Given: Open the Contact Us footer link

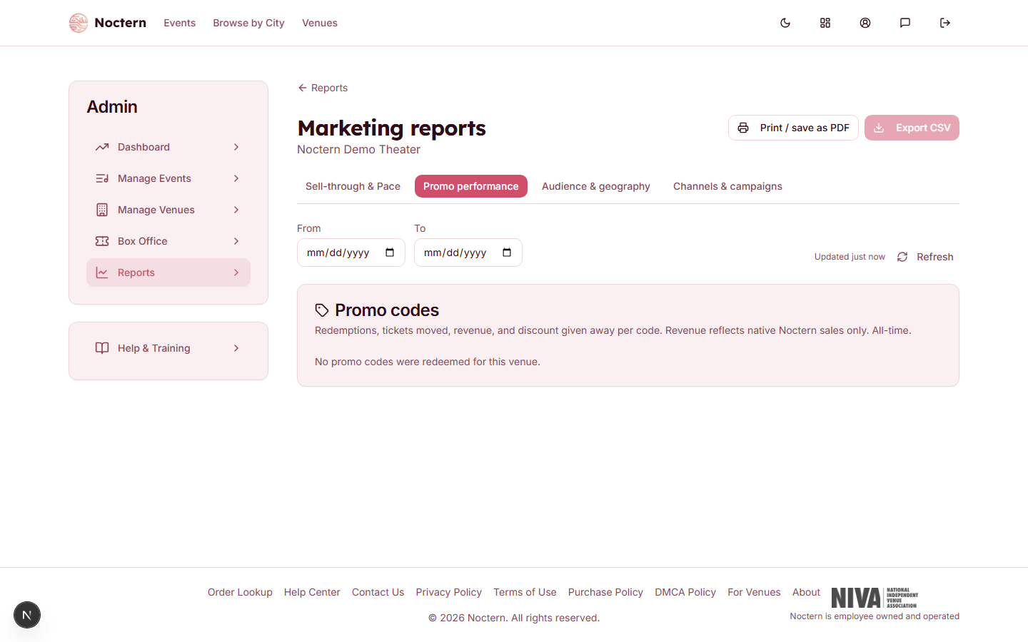Looking at the screenshot, I should [378, 592].
